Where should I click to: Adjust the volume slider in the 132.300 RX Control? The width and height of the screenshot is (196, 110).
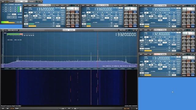pyautogui.click(x=156, y=50)
